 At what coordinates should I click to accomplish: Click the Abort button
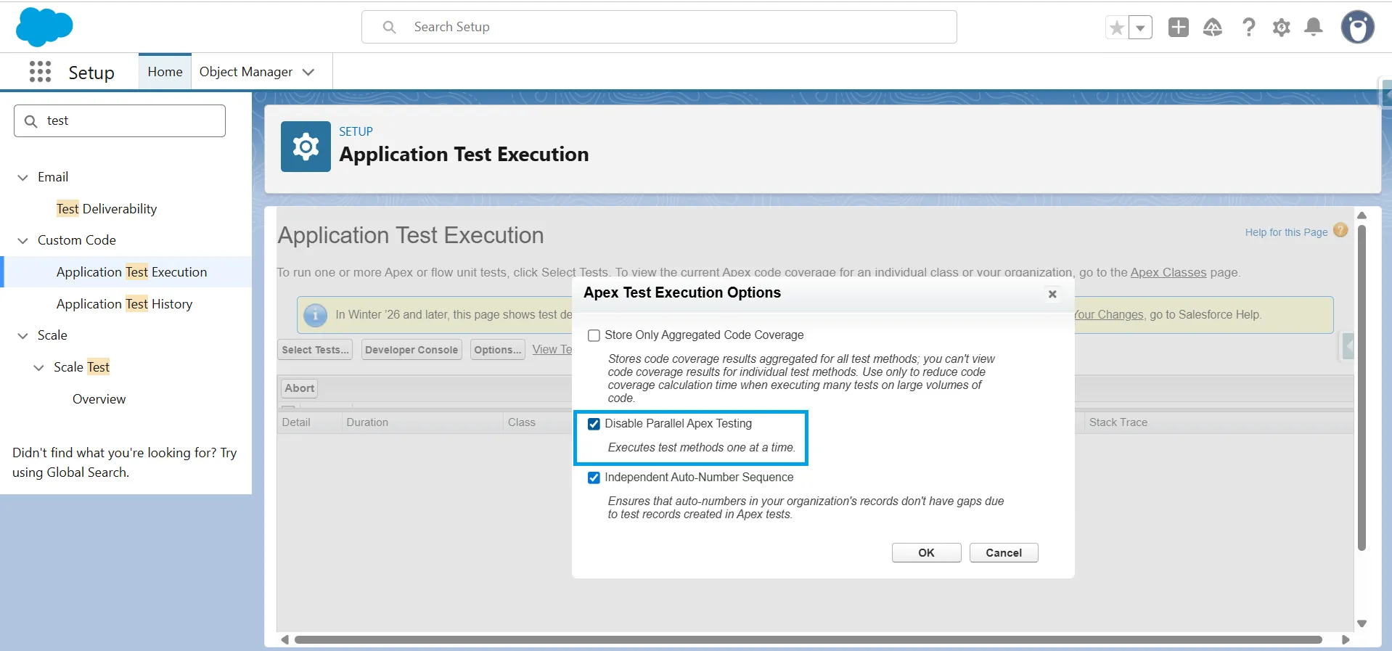[x=299, y=388]
